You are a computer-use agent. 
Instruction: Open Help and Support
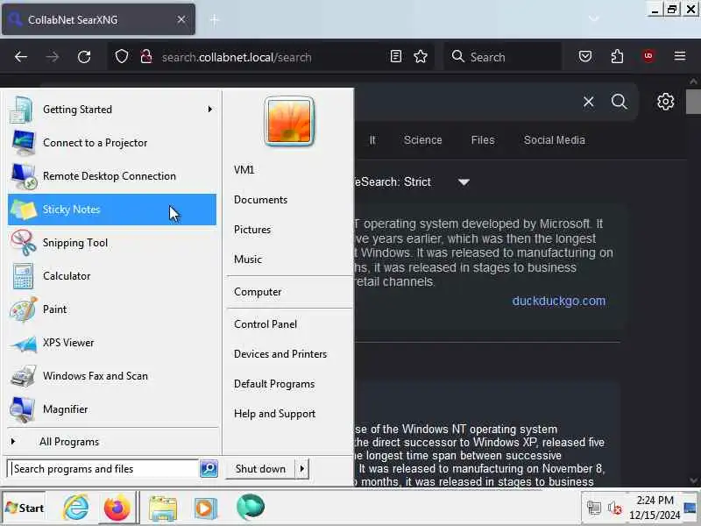tap(274, 414)
